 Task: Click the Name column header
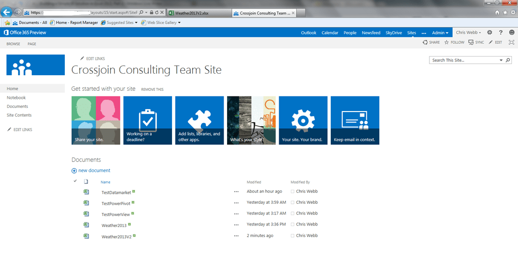pyautogui.click(x=105, y=182)
